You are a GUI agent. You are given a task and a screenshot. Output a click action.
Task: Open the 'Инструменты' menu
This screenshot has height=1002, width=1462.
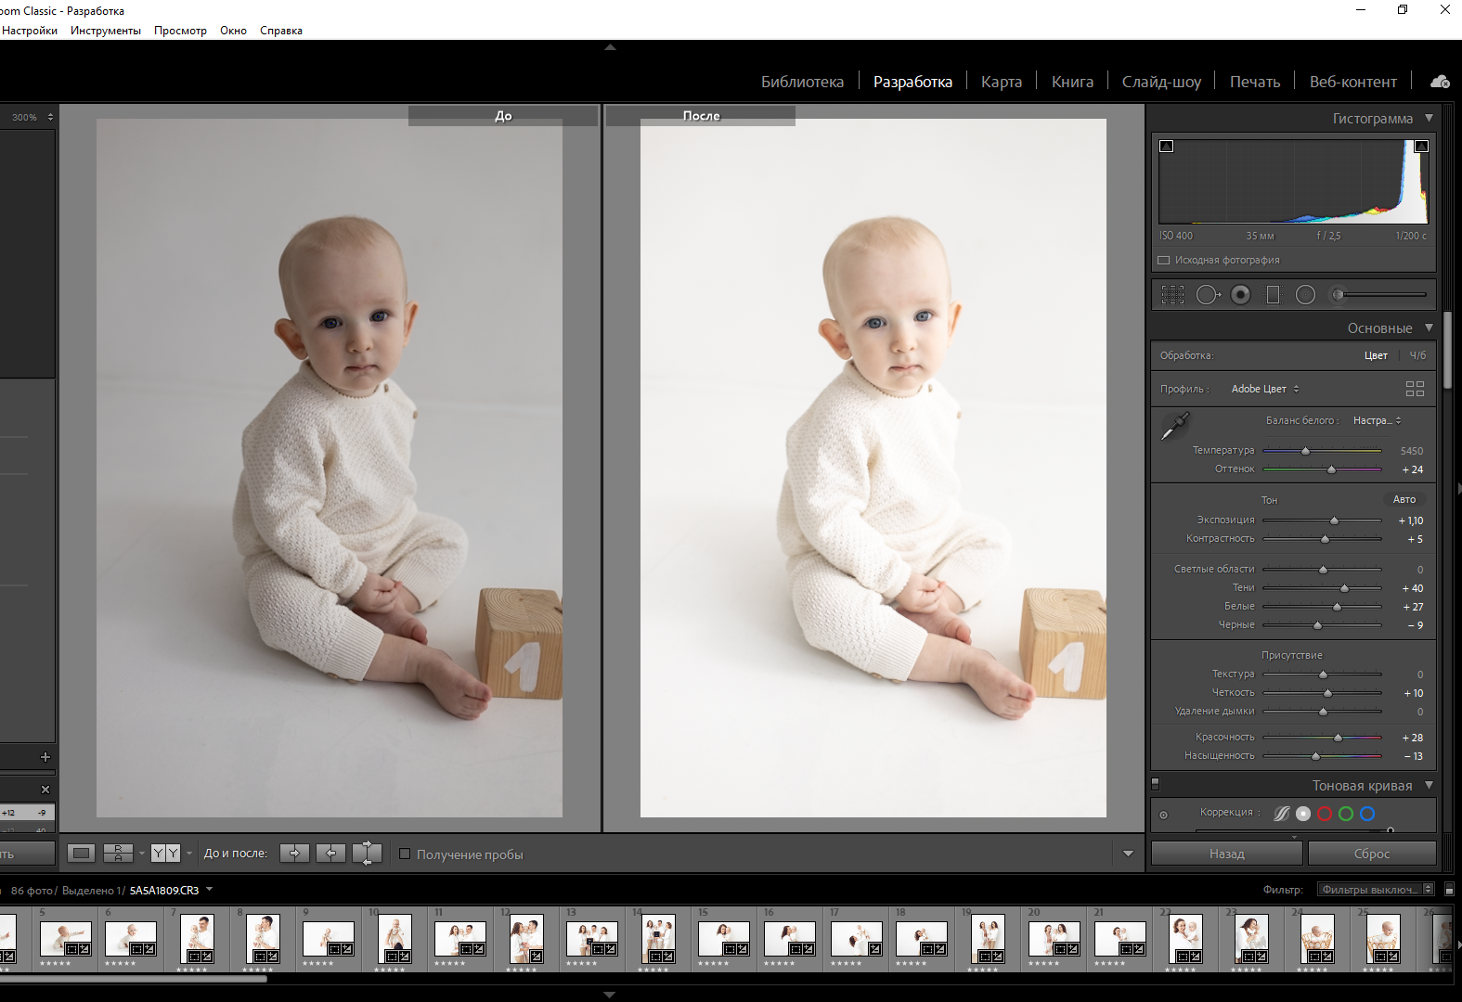pos(106,31)
